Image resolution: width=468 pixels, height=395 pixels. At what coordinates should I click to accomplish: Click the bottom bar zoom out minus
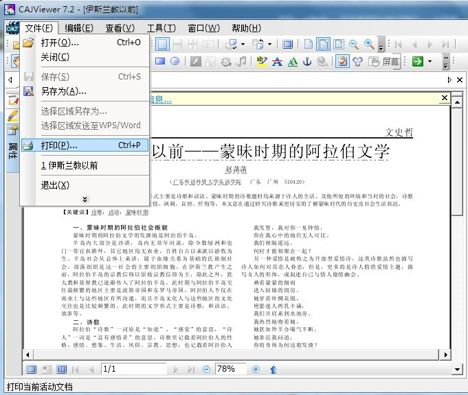coord(206,370)
